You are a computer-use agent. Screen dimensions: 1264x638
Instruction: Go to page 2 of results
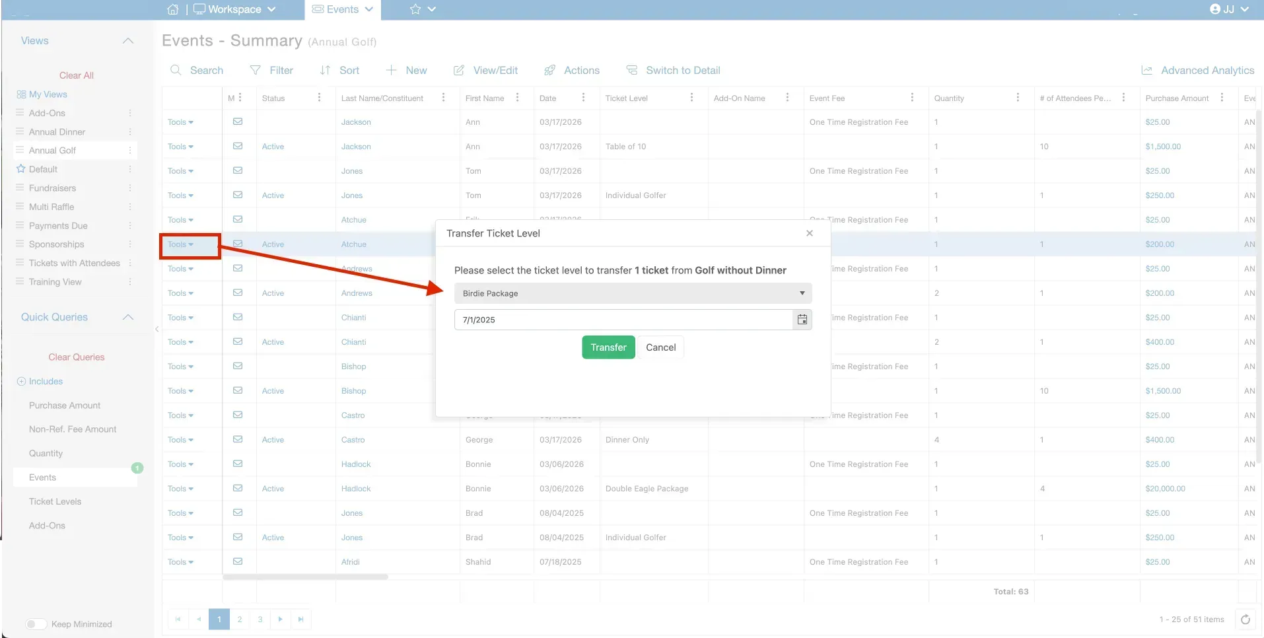coord(240,620)
